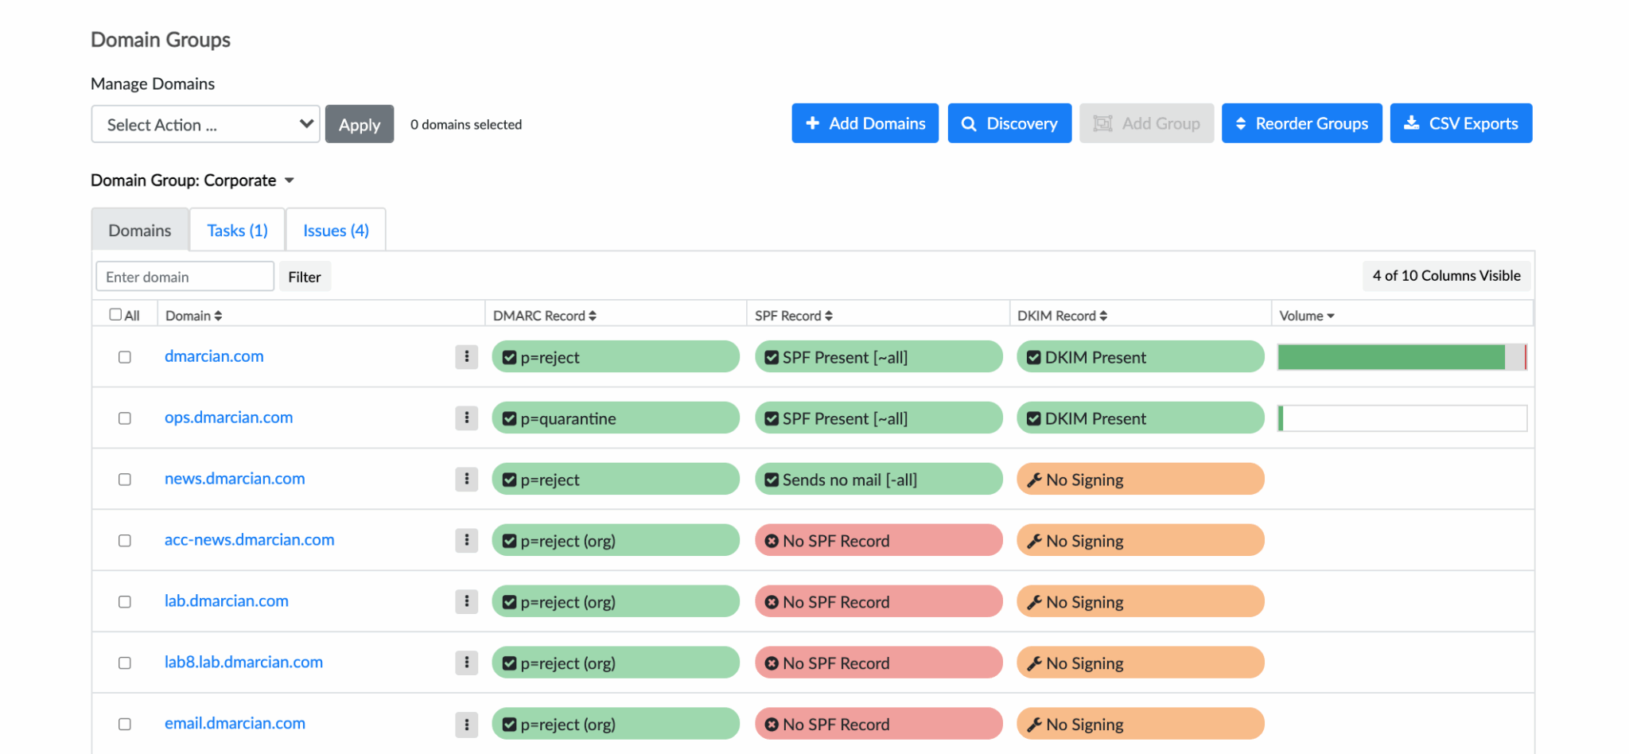Screen dimensions: 1629x754
Task: Tick the acc-news.dmarcian.com checkbox
Action: (x=125, y=541)
